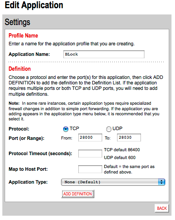
Task: Select the UDP protocol radio button
Action: (108, 129)
